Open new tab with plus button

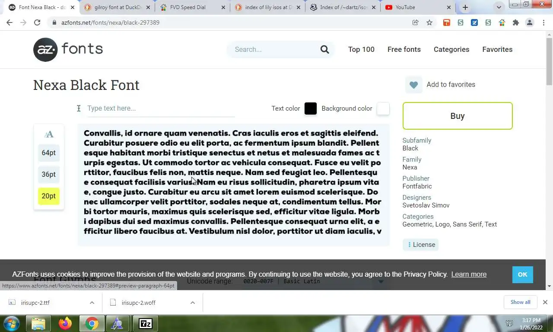click(465, 7)
